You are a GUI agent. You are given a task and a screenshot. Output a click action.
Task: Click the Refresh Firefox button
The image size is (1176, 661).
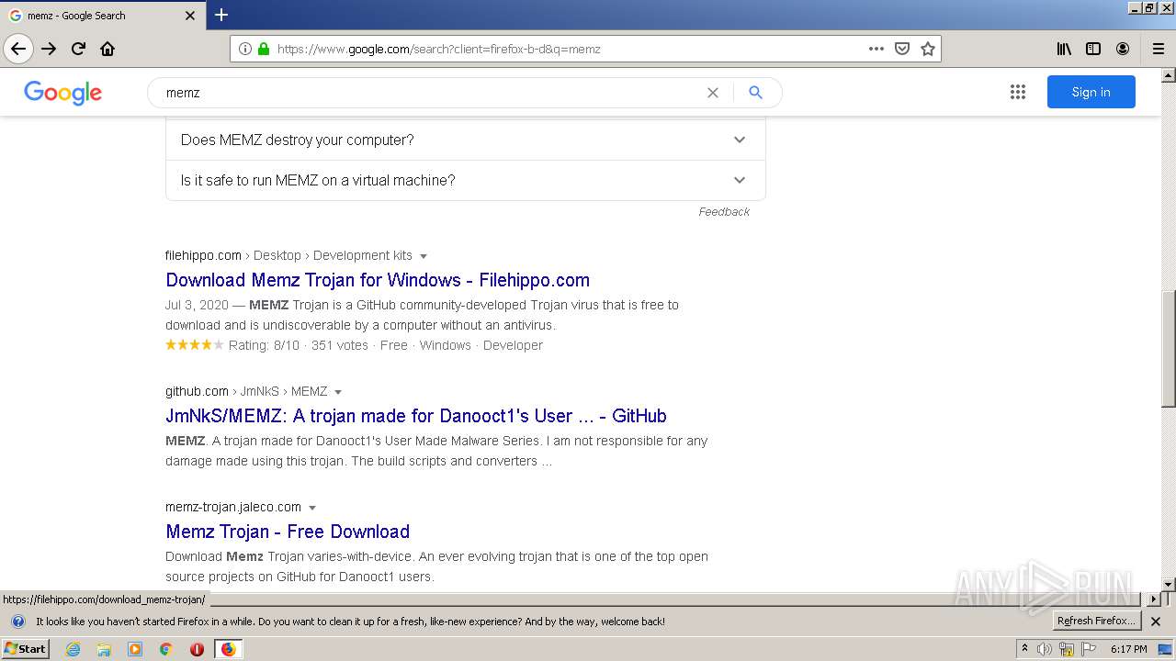click(x=1096, y=621)
